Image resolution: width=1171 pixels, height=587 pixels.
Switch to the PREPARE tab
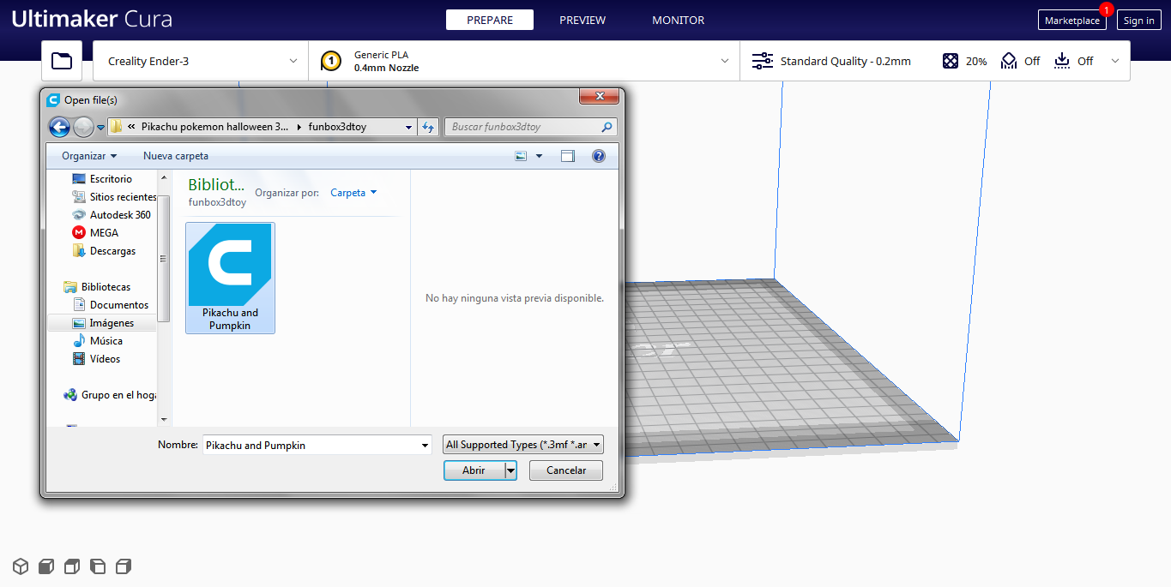[490, 20]
